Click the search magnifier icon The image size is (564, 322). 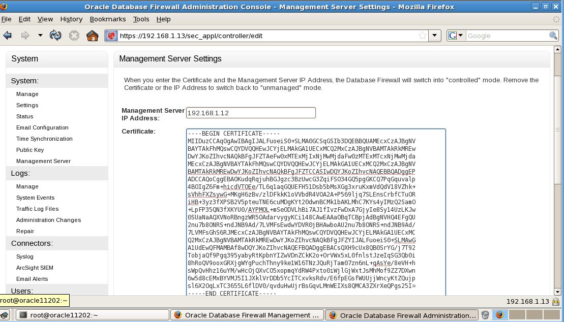[553, 36]
